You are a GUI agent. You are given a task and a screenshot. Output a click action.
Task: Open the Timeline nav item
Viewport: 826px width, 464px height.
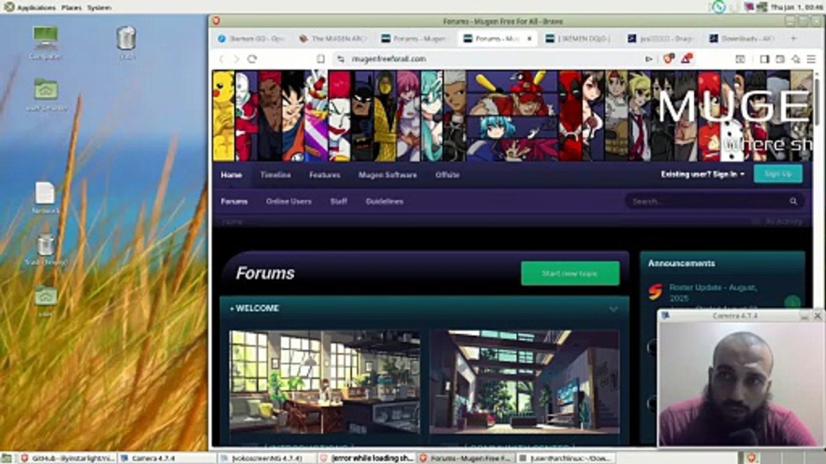(x=276, y=175)
